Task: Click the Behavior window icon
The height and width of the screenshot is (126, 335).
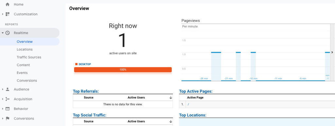Action: pyautogui.click(x=8, y=109)
